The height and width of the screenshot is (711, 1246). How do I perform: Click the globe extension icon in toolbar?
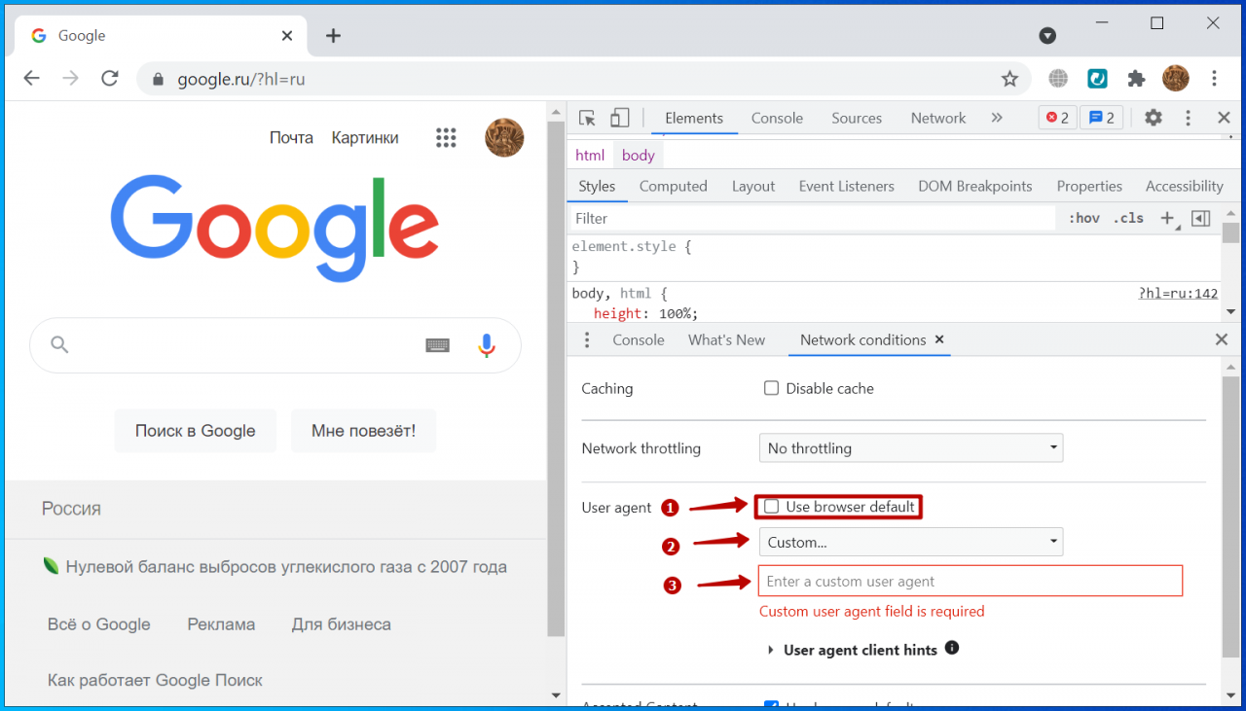[x=1058, y=79]
